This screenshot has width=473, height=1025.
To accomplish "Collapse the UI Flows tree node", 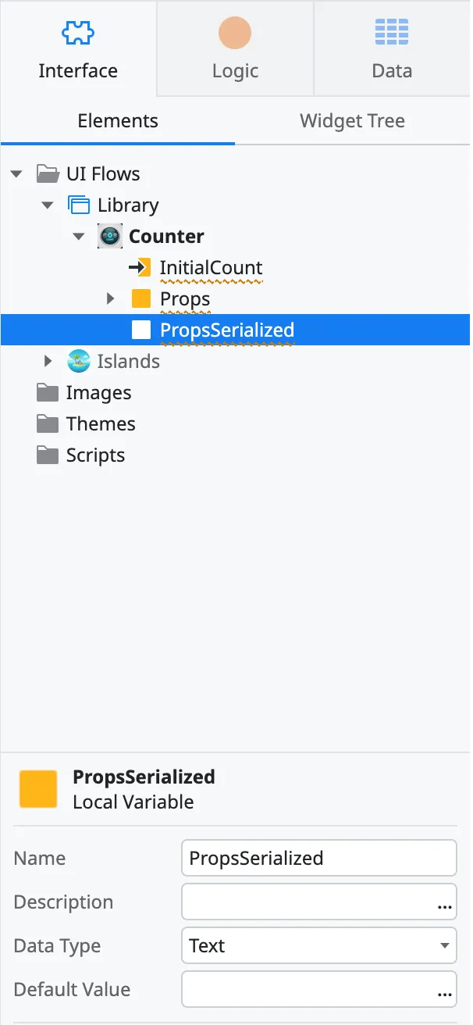I will (16, 173).
